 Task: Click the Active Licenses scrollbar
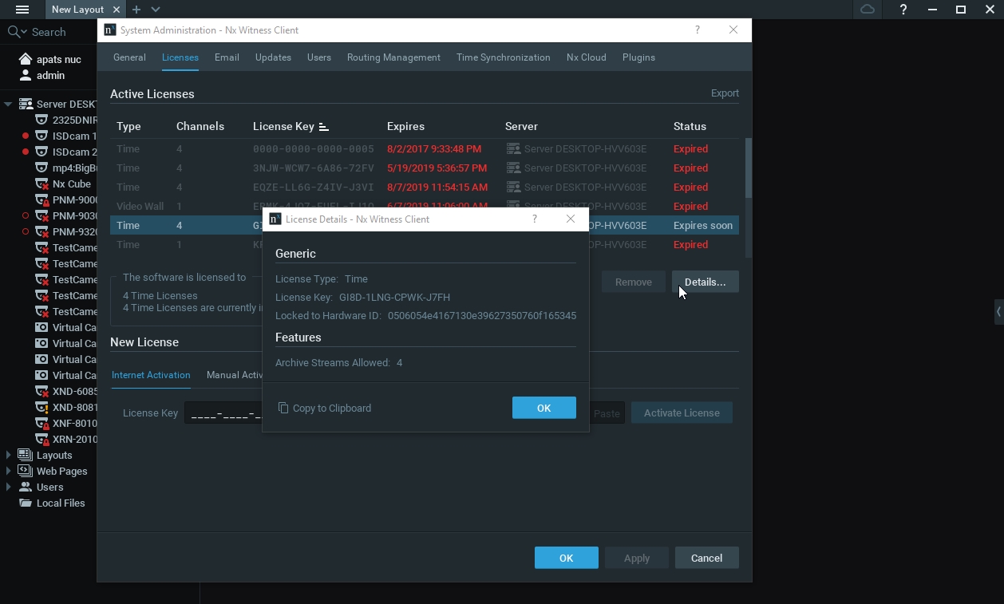pos(749,168)
